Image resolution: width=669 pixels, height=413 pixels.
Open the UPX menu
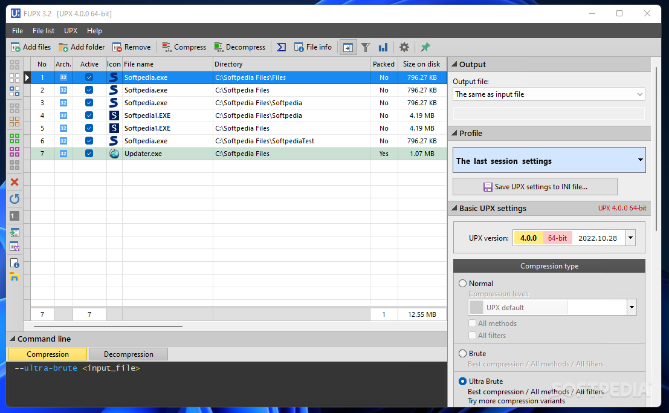tap(71, 31)
